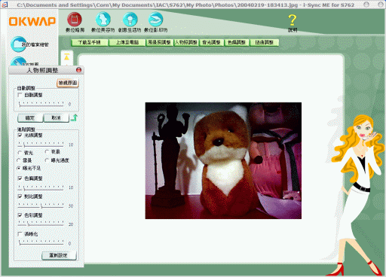386x277 pixels.
Task: Open help via the yellow question mark
Action: (x=293, y=20)
